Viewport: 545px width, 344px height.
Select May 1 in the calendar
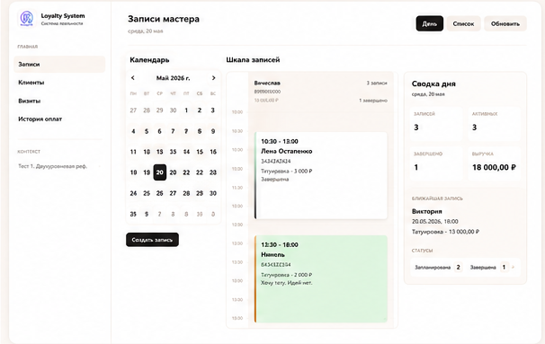(x=186, y=110)
